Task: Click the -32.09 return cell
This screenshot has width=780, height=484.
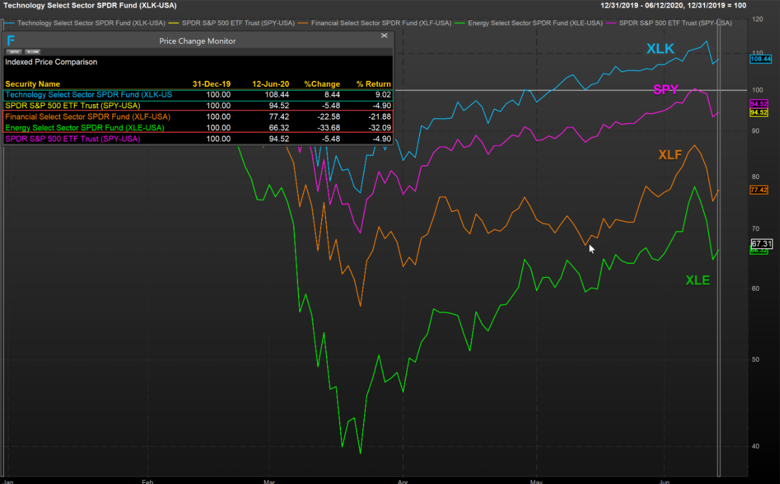Action: [x=380, y=127]
